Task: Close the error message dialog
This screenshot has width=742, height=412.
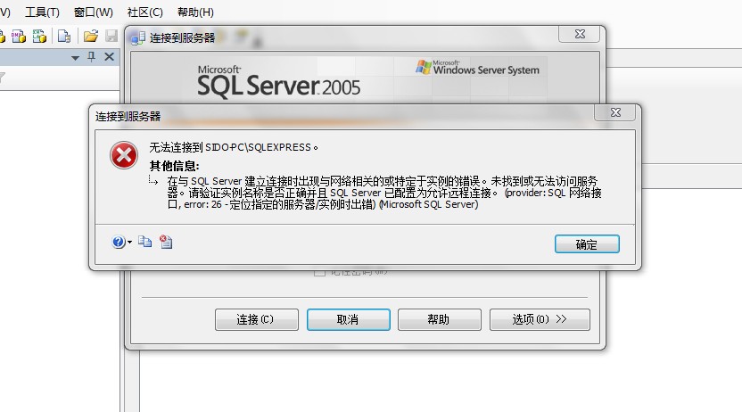Action: (614, 112)
